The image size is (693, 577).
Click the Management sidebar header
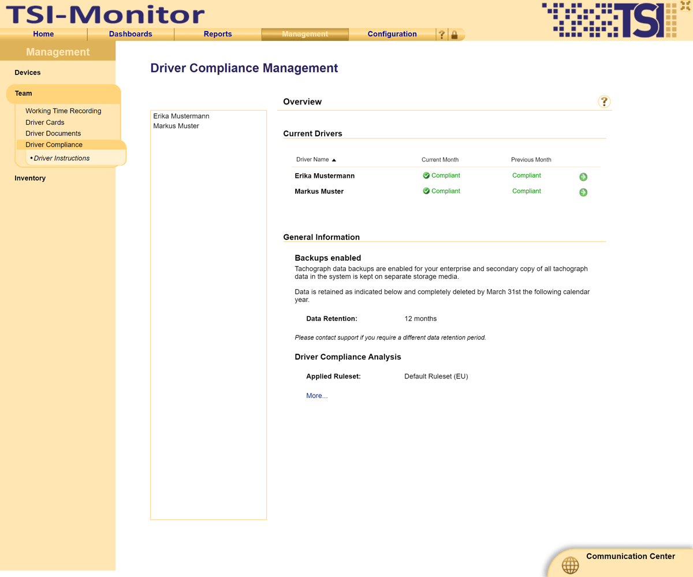[x=58, y=52]
